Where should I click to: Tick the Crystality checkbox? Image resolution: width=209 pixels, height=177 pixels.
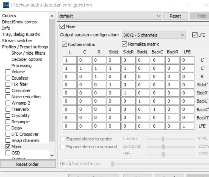[x=8, y=116]
